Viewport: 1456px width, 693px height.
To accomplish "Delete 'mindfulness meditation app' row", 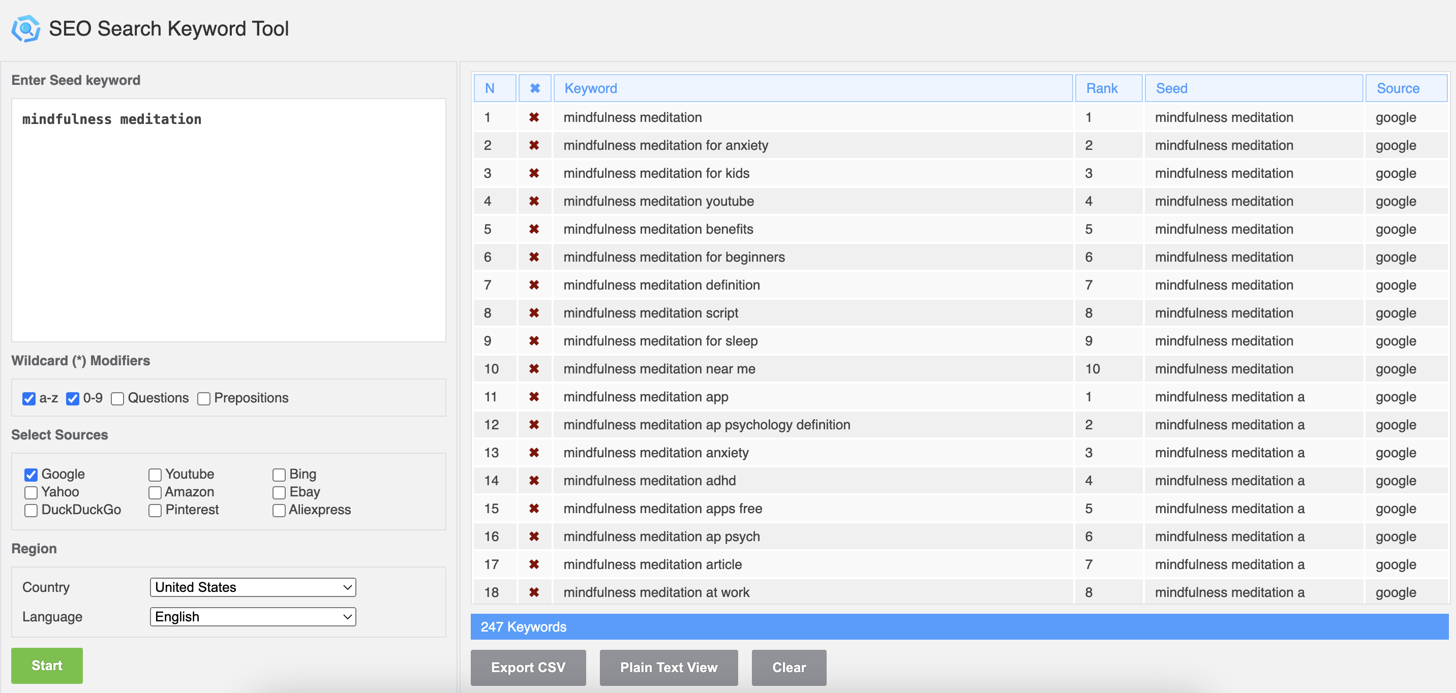I will click(x=534, y=397).
